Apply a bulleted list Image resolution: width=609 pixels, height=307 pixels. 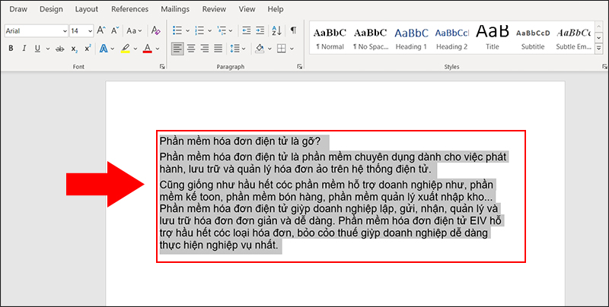pyautogui.click(x=177, y=31)
